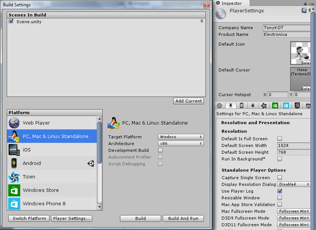This screenshot has width=316, height=230.
Task: Click the Inspector lock icon
Action: 305,4
